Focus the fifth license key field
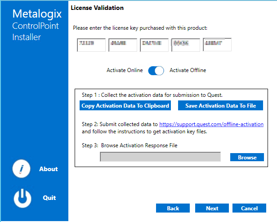277x222 pixels. pos(217,45)
